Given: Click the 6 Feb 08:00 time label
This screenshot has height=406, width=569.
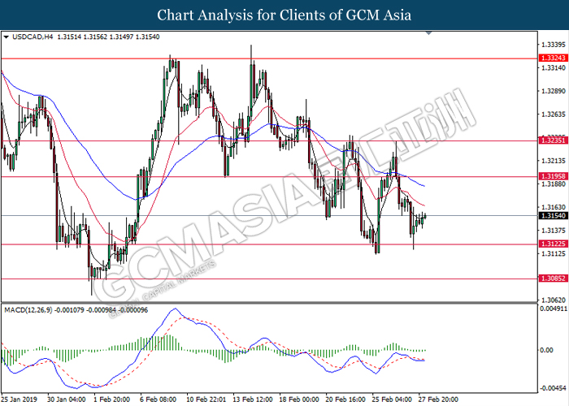Looking at the screenshot, I should click(x=159, y=400).
